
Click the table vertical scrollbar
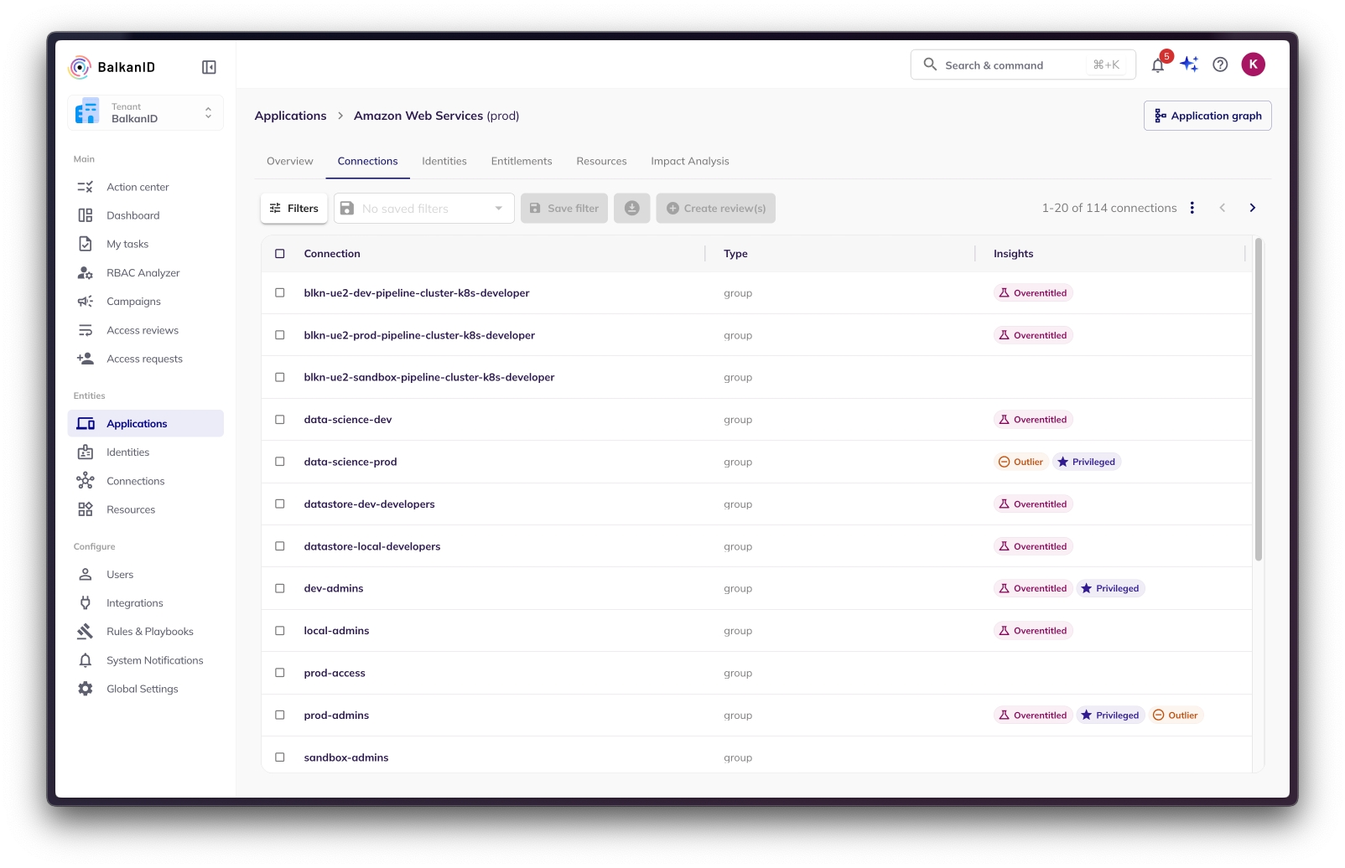click(1258, 399)
